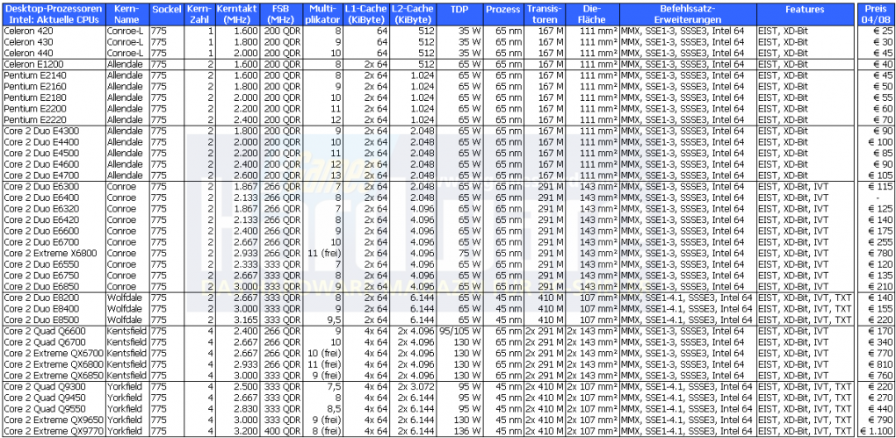
Task: Select the '136 W' TDP cell
Action: [459, 431]
